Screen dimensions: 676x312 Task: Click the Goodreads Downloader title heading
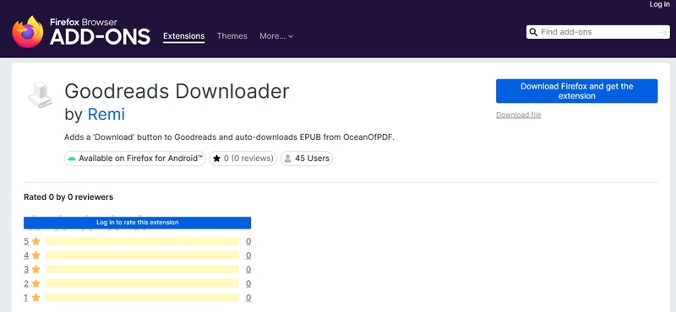pos(177,91)
